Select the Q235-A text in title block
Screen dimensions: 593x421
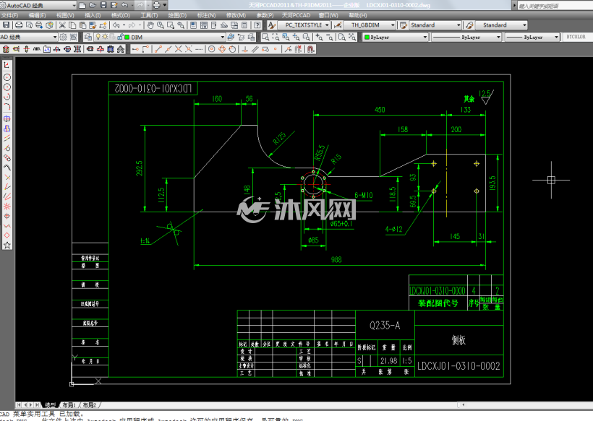pyautogui.click(x=385, y=326)
